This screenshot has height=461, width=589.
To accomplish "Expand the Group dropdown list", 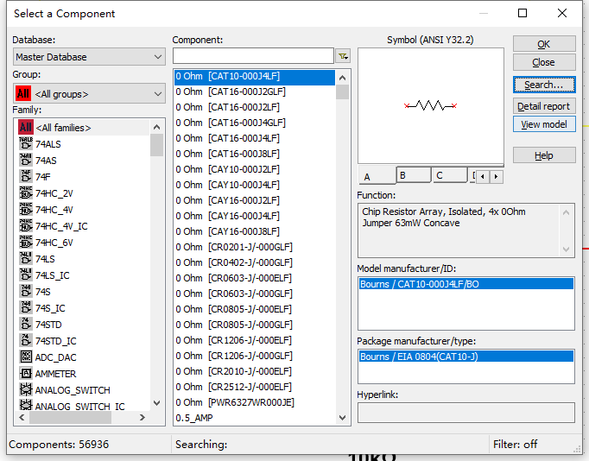I will (89, 93).
